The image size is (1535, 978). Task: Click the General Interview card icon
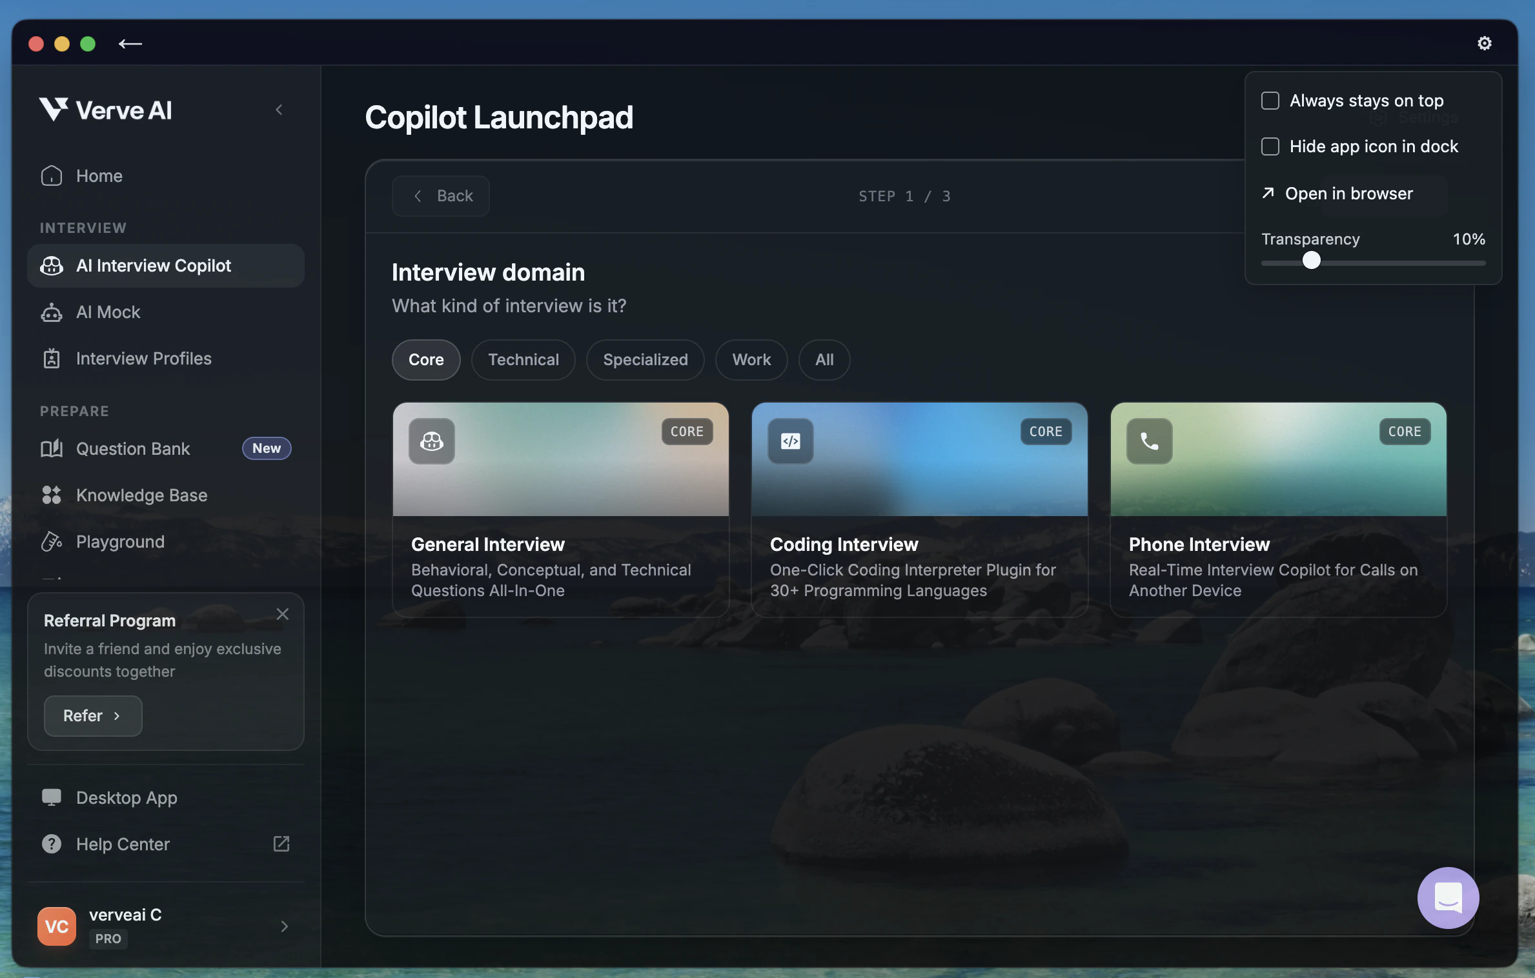coord(431,441)
